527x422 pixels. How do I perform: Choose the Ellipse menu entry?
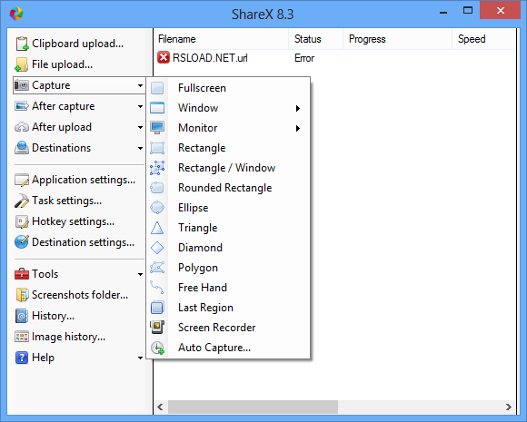(228, 208)
